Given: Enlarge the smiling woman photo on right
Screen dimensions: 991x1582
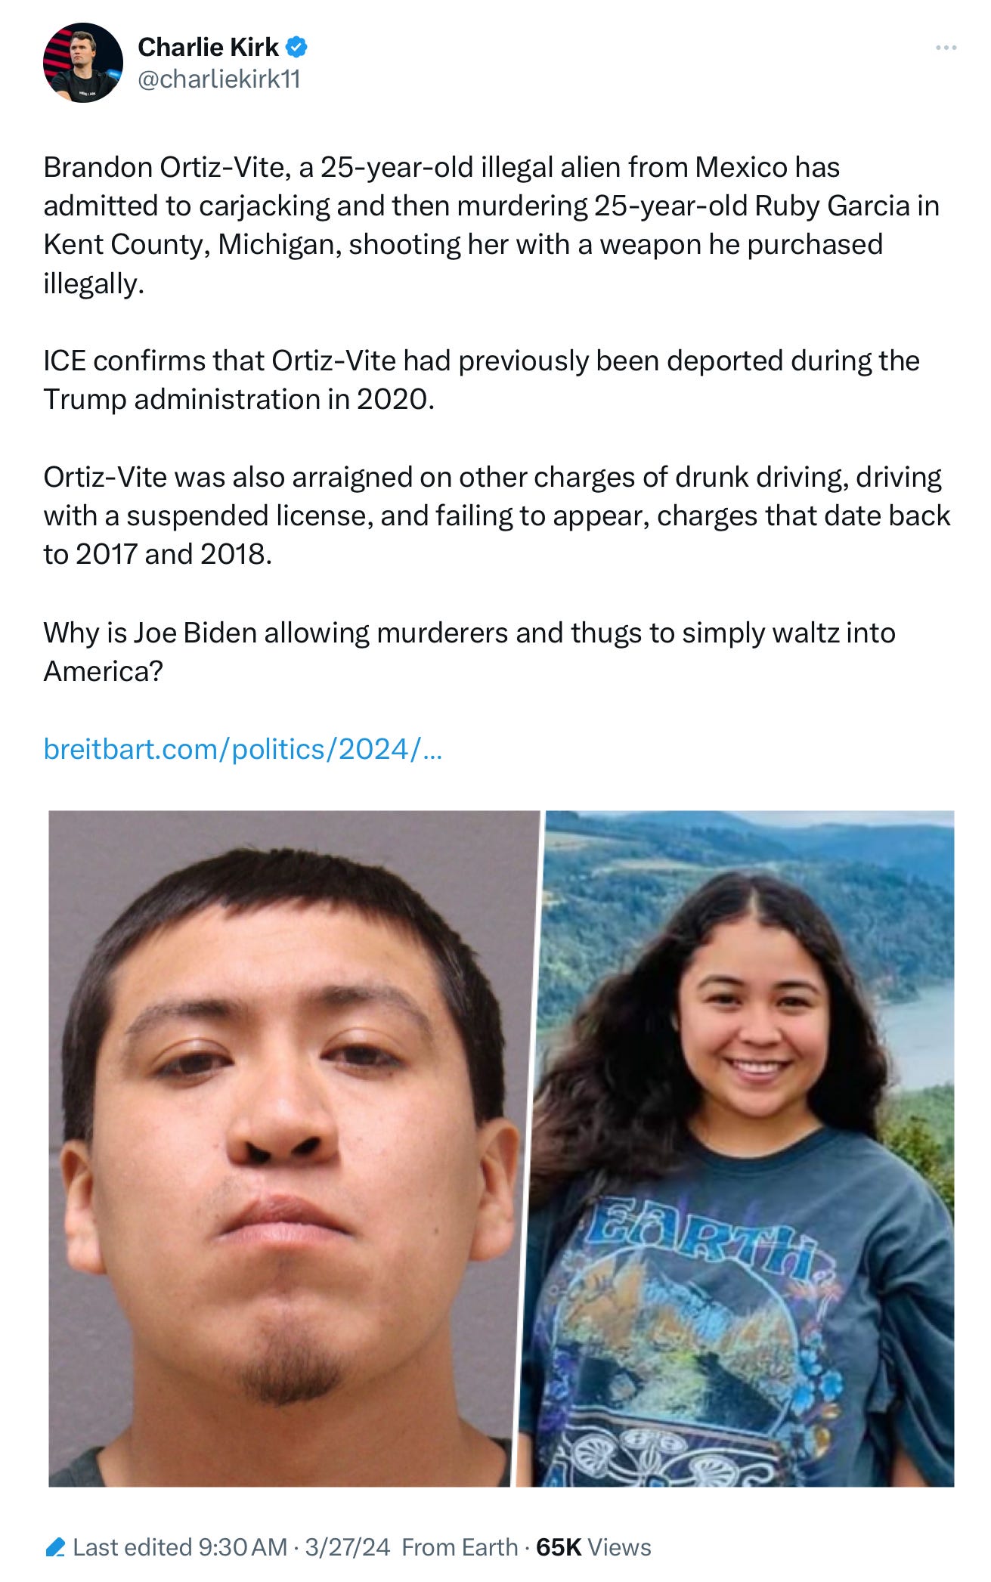Looking at the screenshot, I should [737, 1149].
